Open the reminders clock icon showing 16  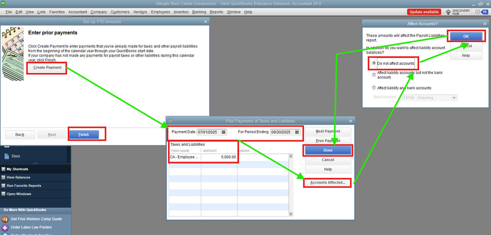pos(478,12)
